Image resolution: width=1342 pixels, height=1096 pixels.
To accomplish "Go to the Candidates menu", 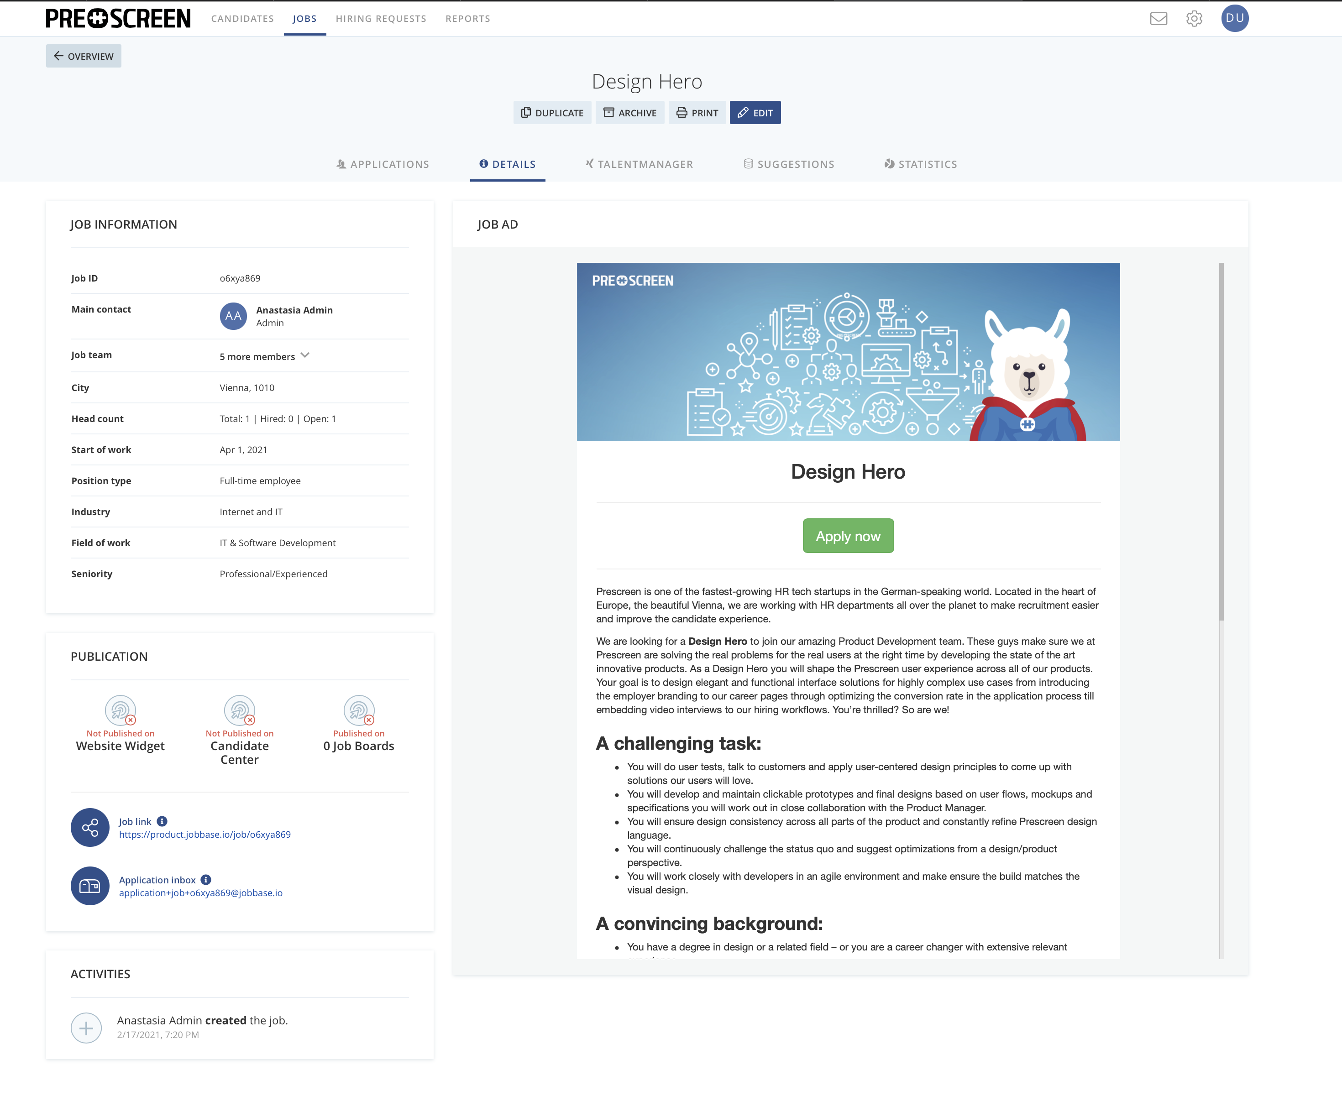I will (x=242, y=18).
